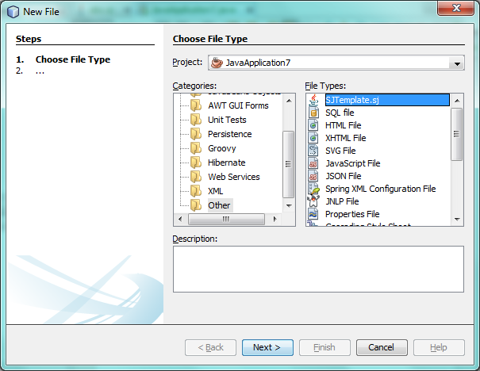Select the Unit Tests category
The width and height of the screenshot is (480, 371).
[x=227, y=120]
